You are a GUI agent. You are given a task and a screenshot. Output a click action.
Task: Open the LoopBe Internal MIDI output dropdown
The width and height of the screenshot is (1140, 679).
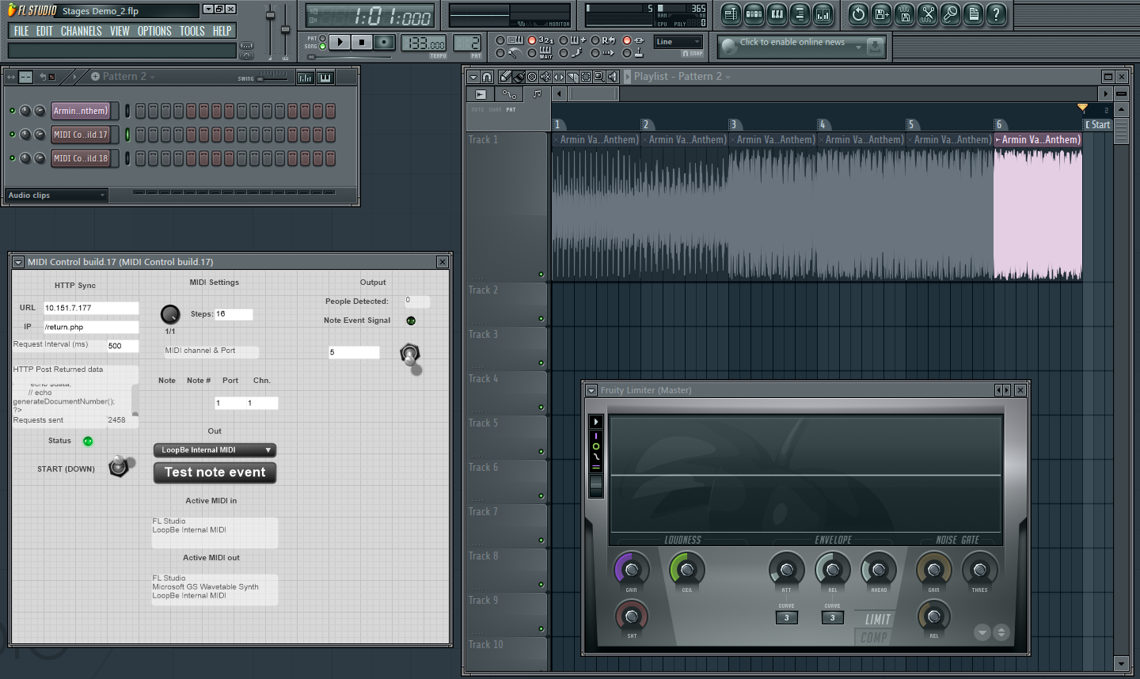coord(215,450)
